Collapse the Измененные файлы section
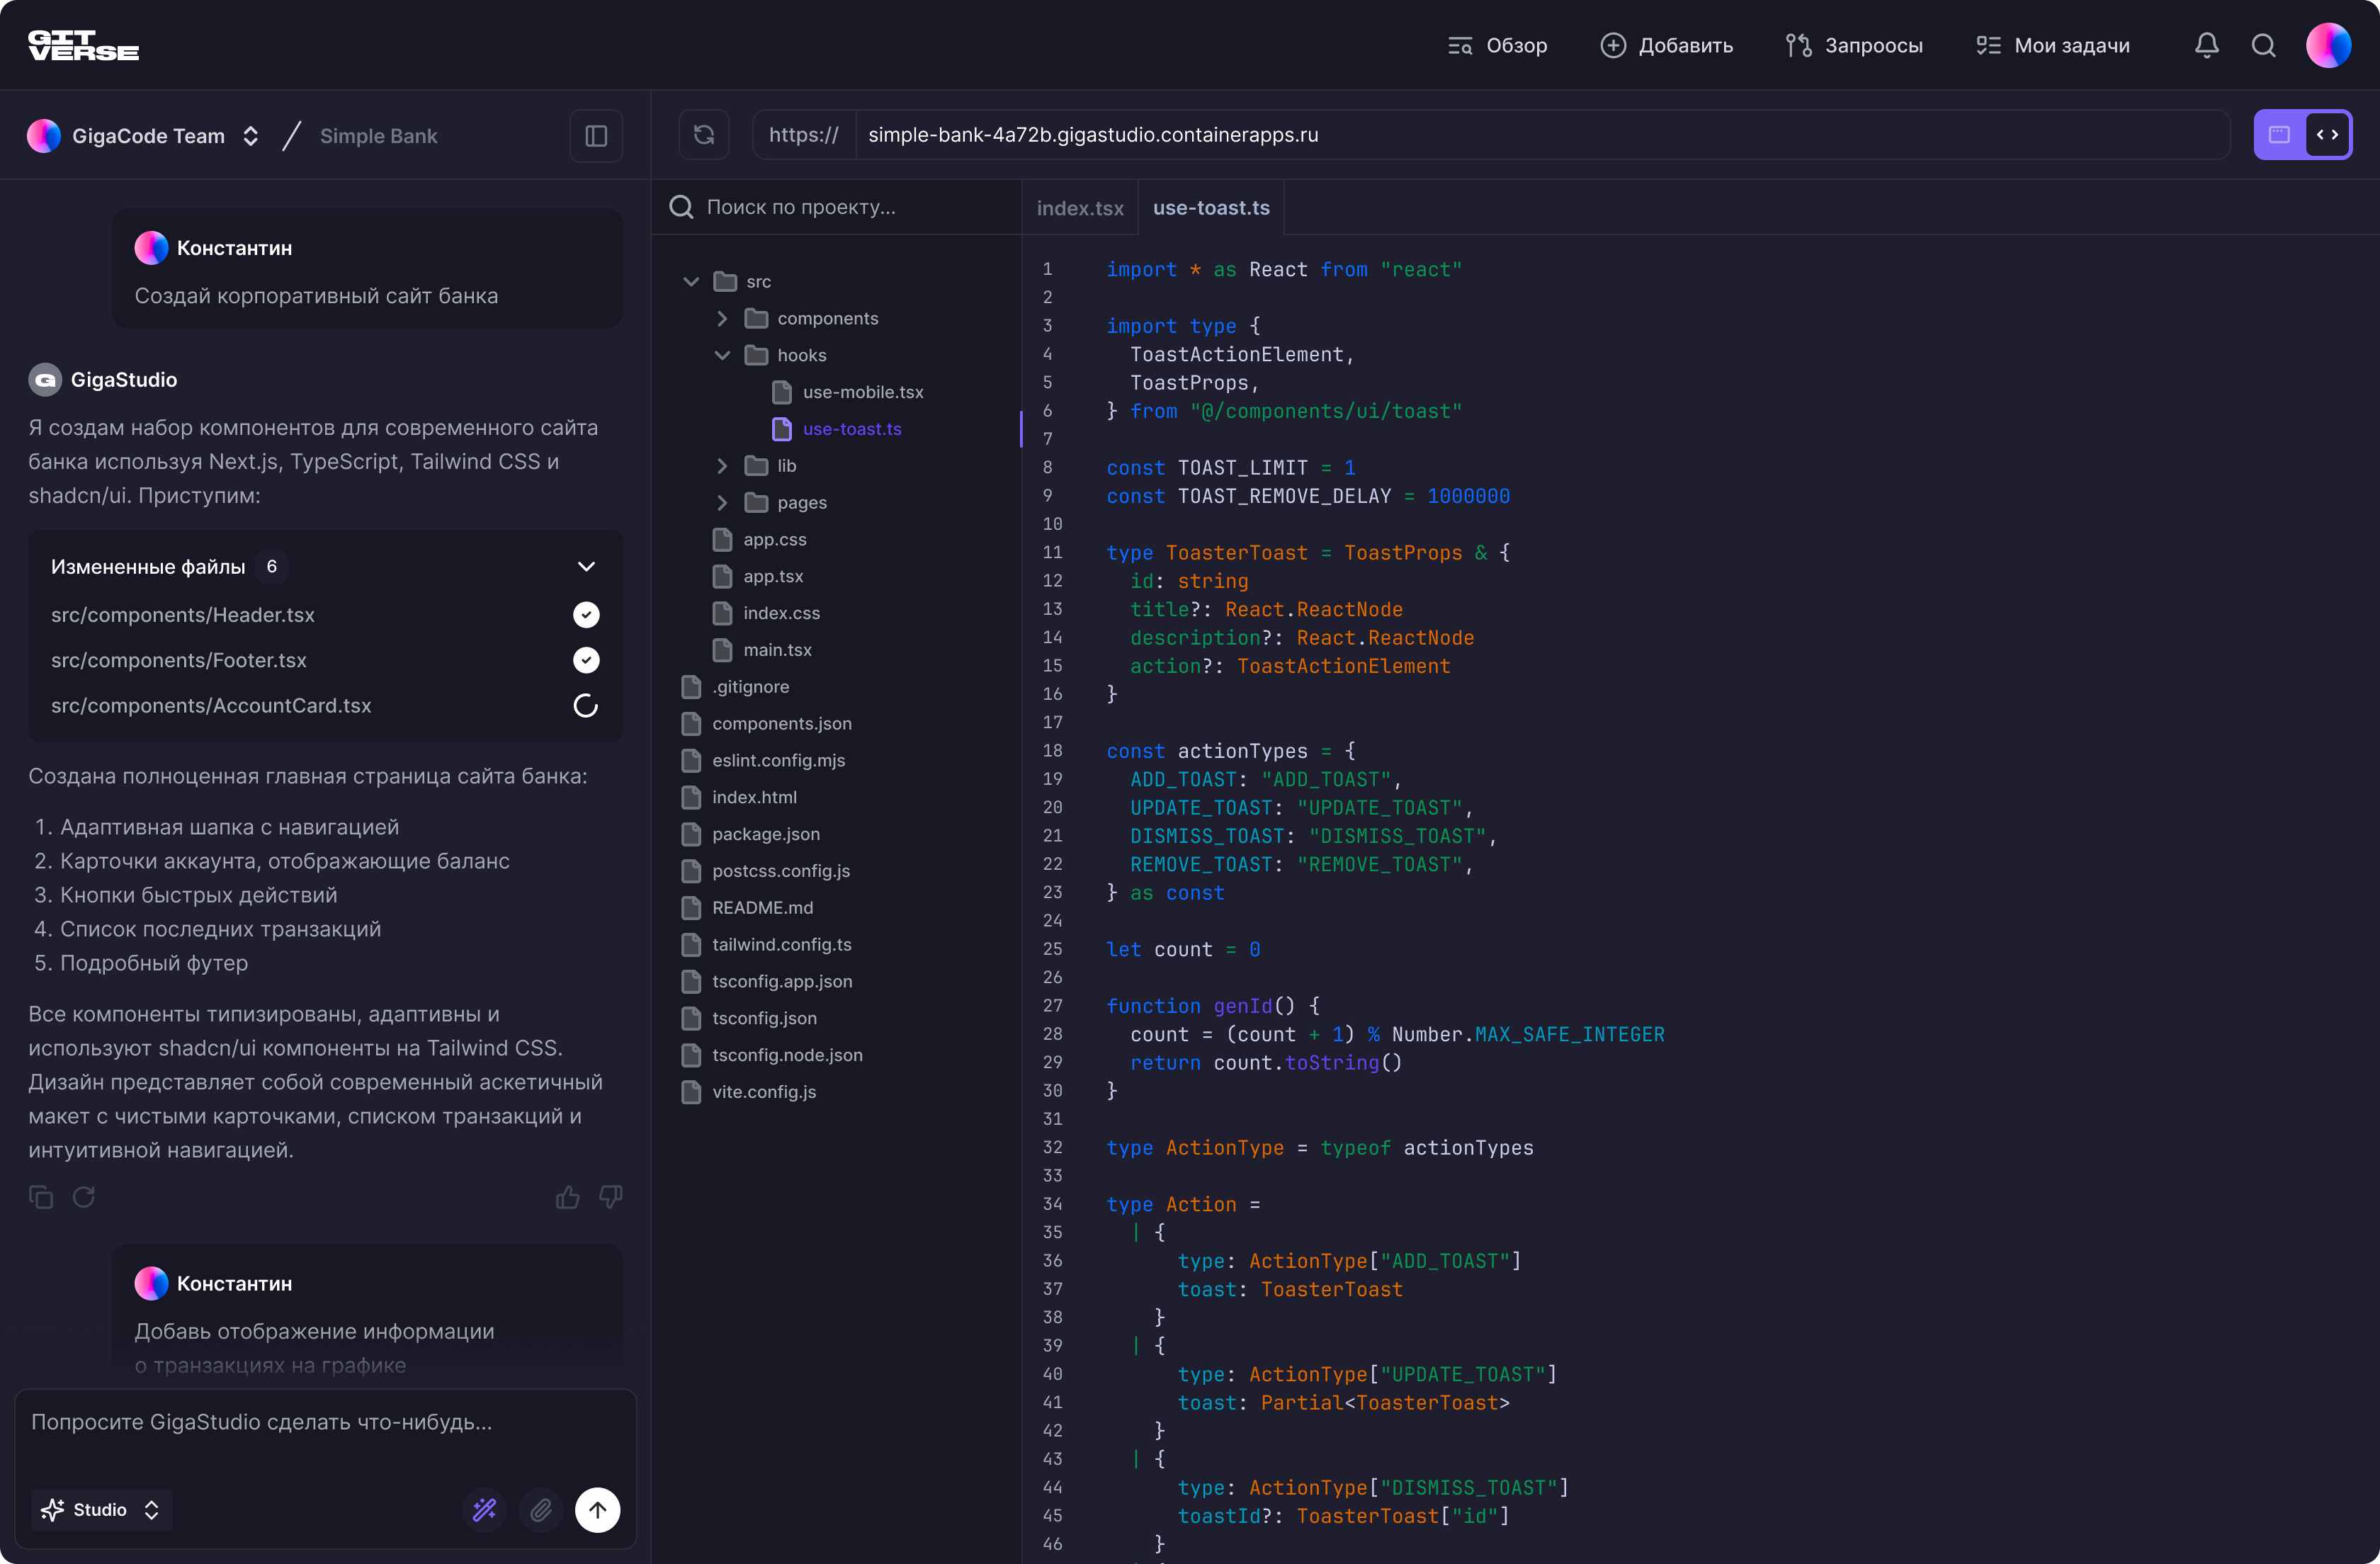The width and height of the screenshot is (2380, 1564). (586, 565)
